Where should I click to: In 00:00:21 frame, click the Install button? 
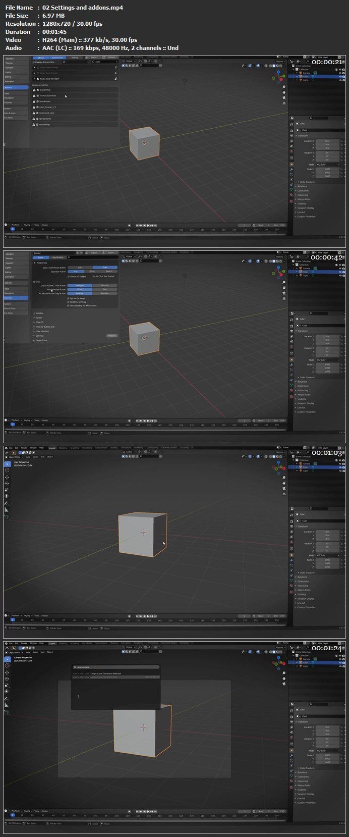coord(93,58)
